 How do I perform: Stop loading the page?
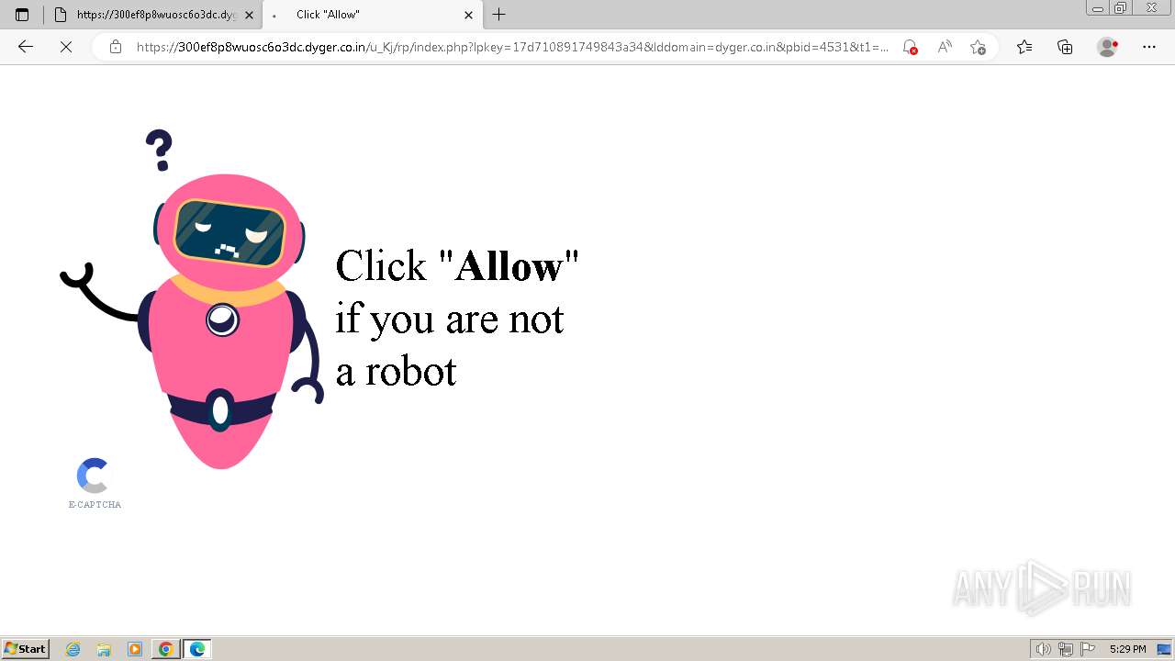coord(66,47)
